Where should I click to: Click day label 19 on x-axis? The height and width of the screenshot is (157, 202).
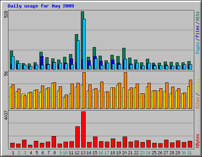pyautogui.click(x=118, y=153)
